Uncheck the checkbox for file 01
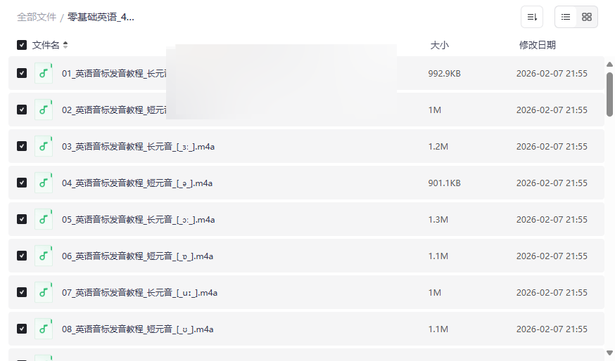The width and height of the screenshot is (615, 361). click(x=22, y=73)
